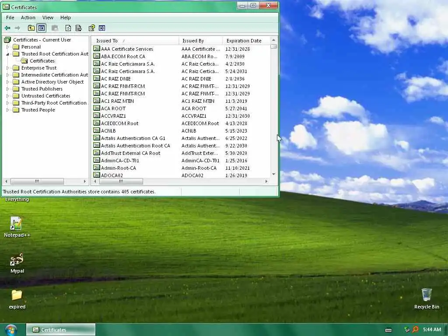This screenshot has width=448, height=336.
Task: Sort by Expiration Date column header
Action: (246, 41)
